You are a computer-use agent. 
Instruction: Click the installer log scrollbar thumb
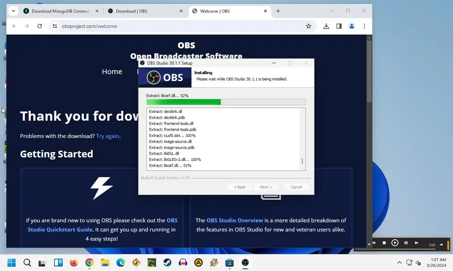pos(302,161)
